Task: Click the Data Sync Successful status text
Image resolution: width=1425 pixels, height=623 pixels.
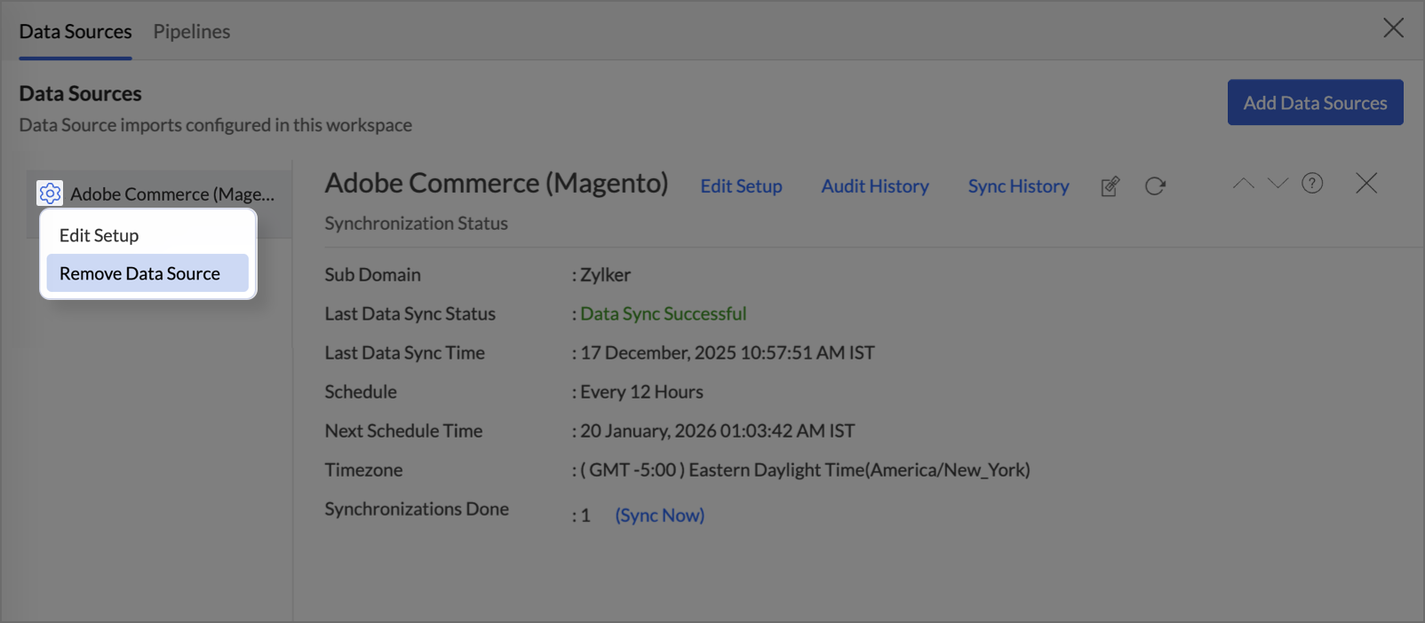Action: [x=663, y=314]
